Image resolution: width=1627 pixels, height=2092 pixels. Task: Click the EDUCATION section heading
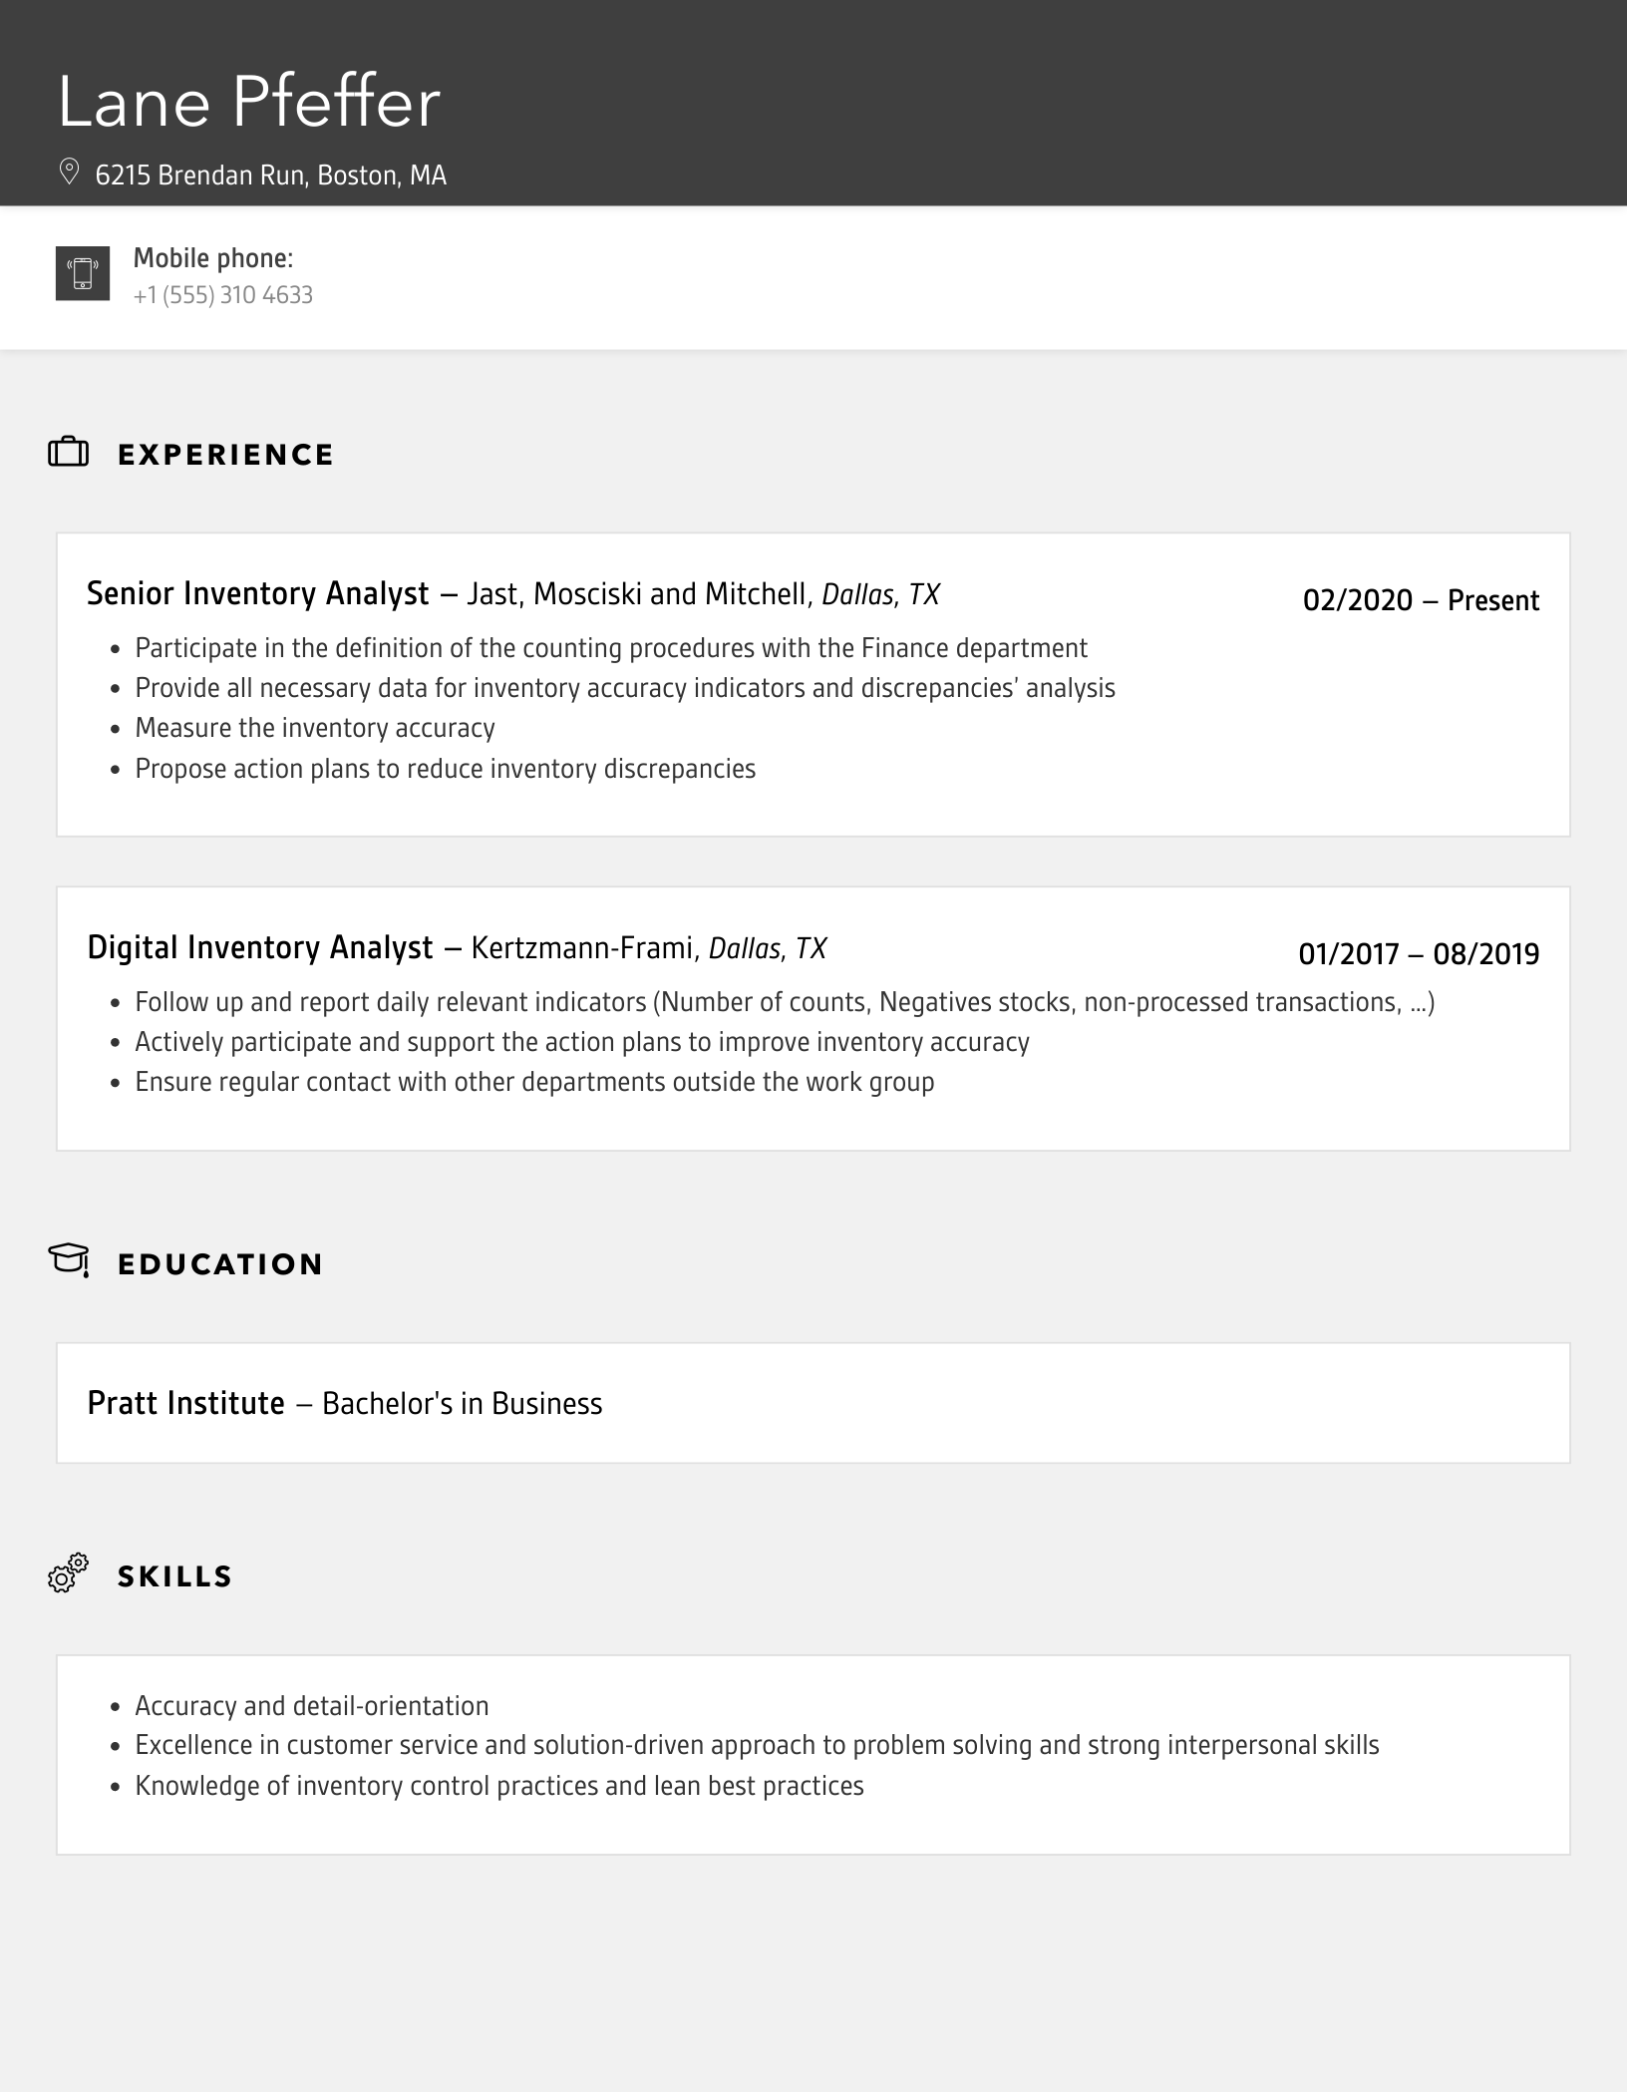point(220,1264)
